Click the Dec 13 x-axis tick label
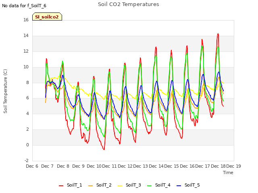This screenshot has height=193, width=258. (x=141, y=166)
